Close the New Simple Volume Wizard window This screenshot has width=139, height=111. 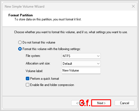[133, 6]
